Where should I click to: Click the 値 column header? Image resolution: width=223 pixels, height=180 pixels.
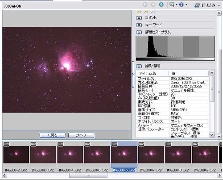click(189, 73)
